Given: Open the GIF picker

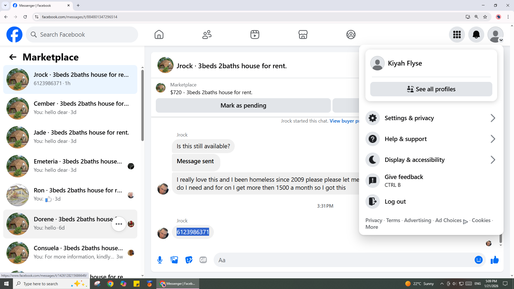Looking at the screenshot, I should coord(203,260).
